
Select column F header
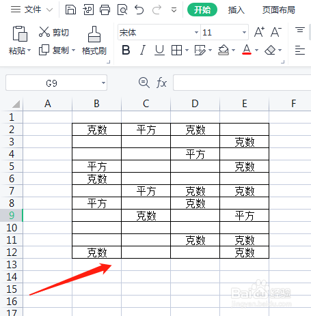(x=290, y=104)
